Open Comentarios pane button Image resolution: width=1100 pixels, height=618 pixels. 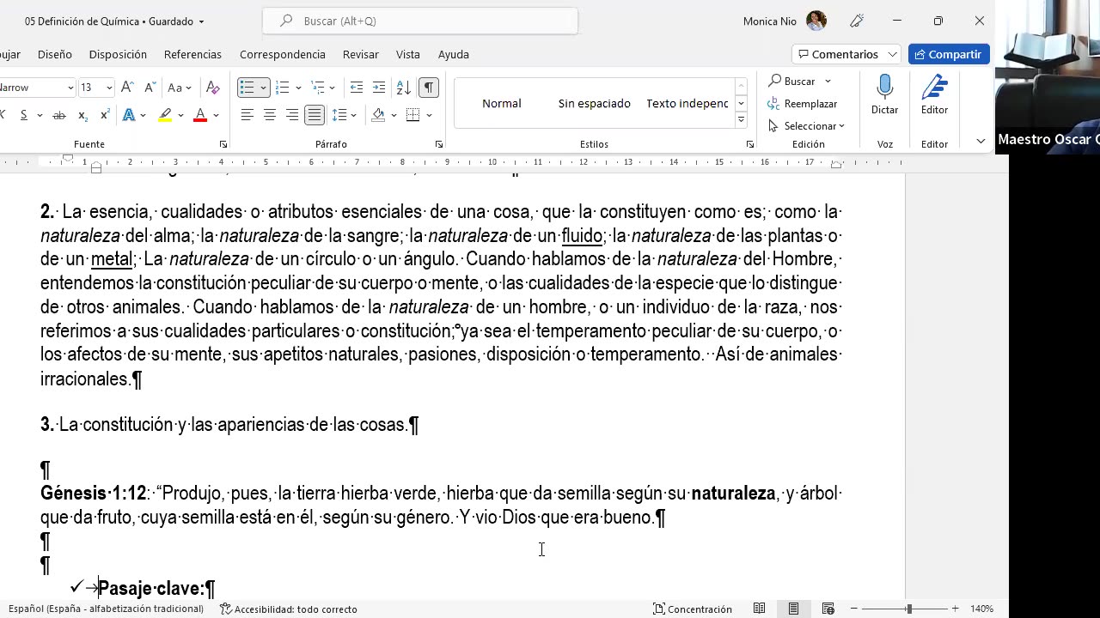point(846,54)
